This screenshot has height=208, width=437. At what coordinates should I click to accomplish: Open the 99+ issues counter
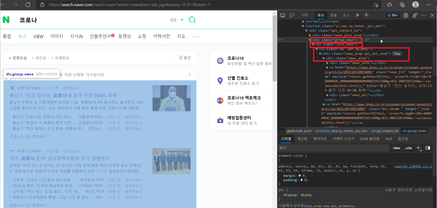click(x=393, y=15)
